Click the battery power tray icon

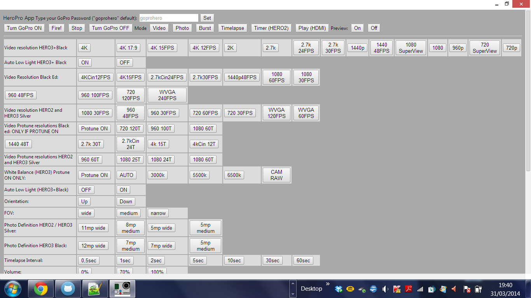coord(478,289)
